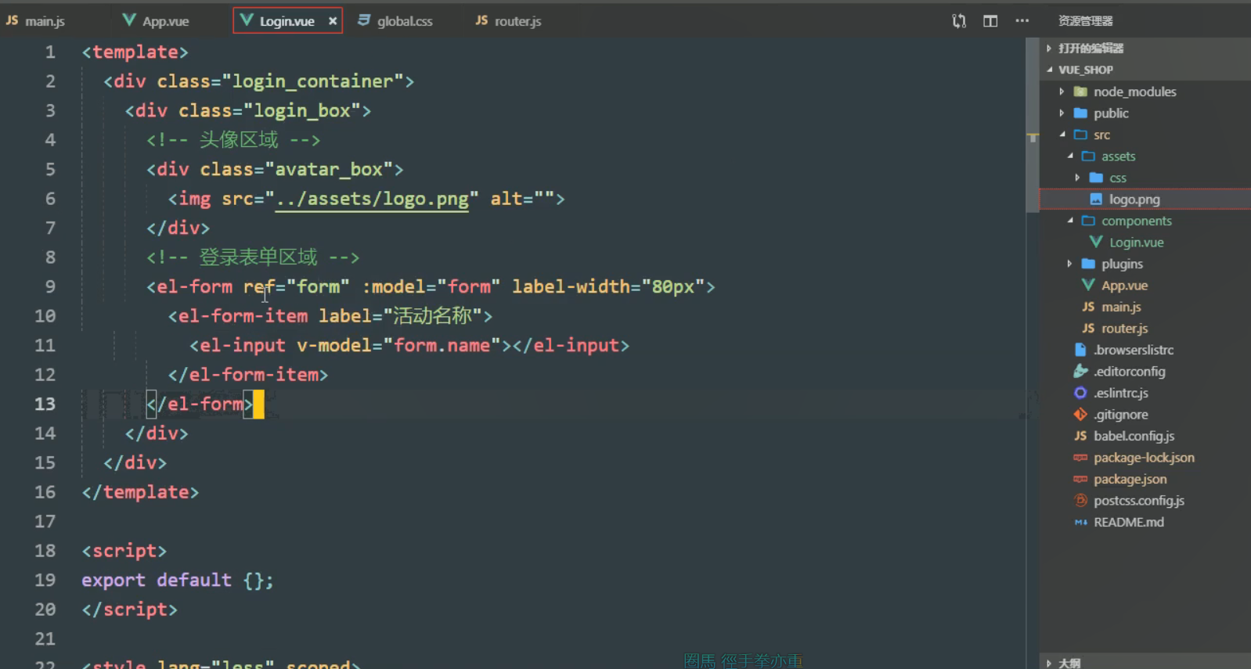Place cursor on 'export default {};' line
1251x669 pixels.
[x=178, y=580]
